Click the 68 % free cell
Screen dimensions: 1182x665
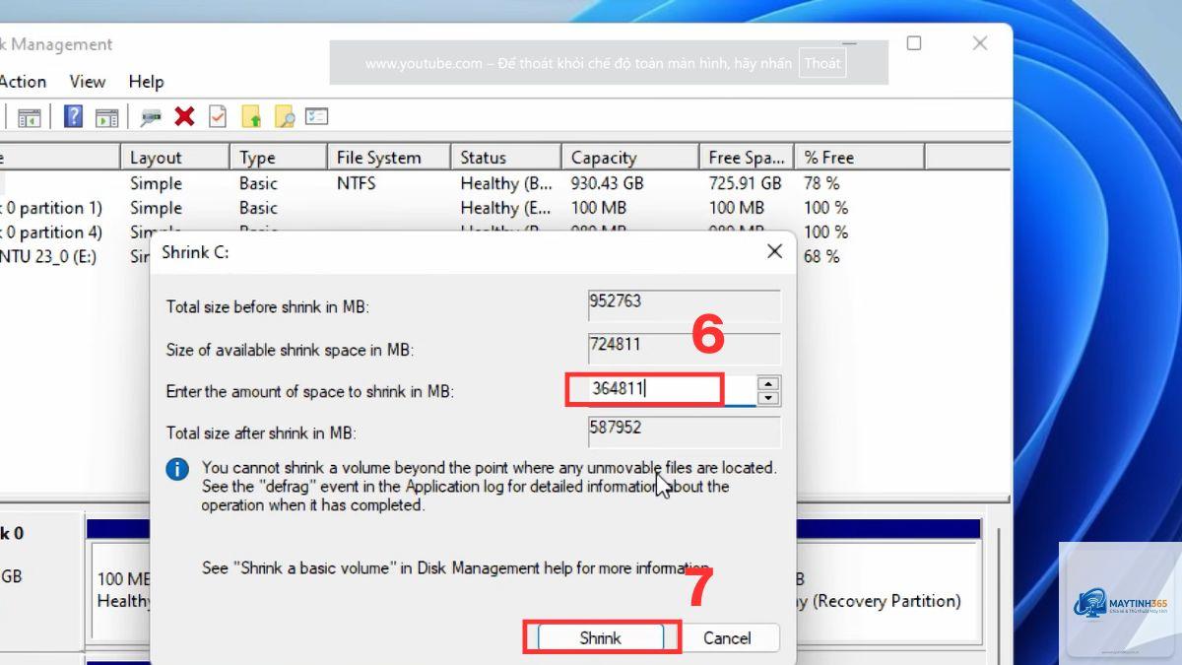point(821,256)
